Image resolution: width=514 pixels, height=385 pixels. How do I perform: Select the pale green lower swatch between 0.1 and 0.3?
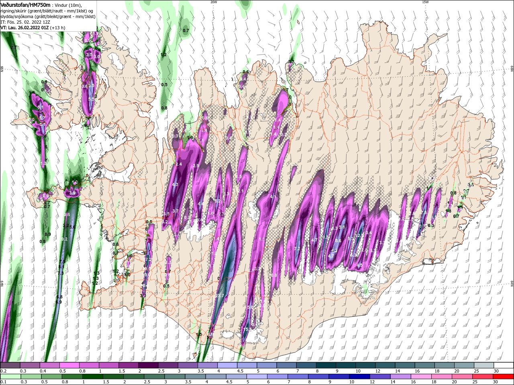10,377
